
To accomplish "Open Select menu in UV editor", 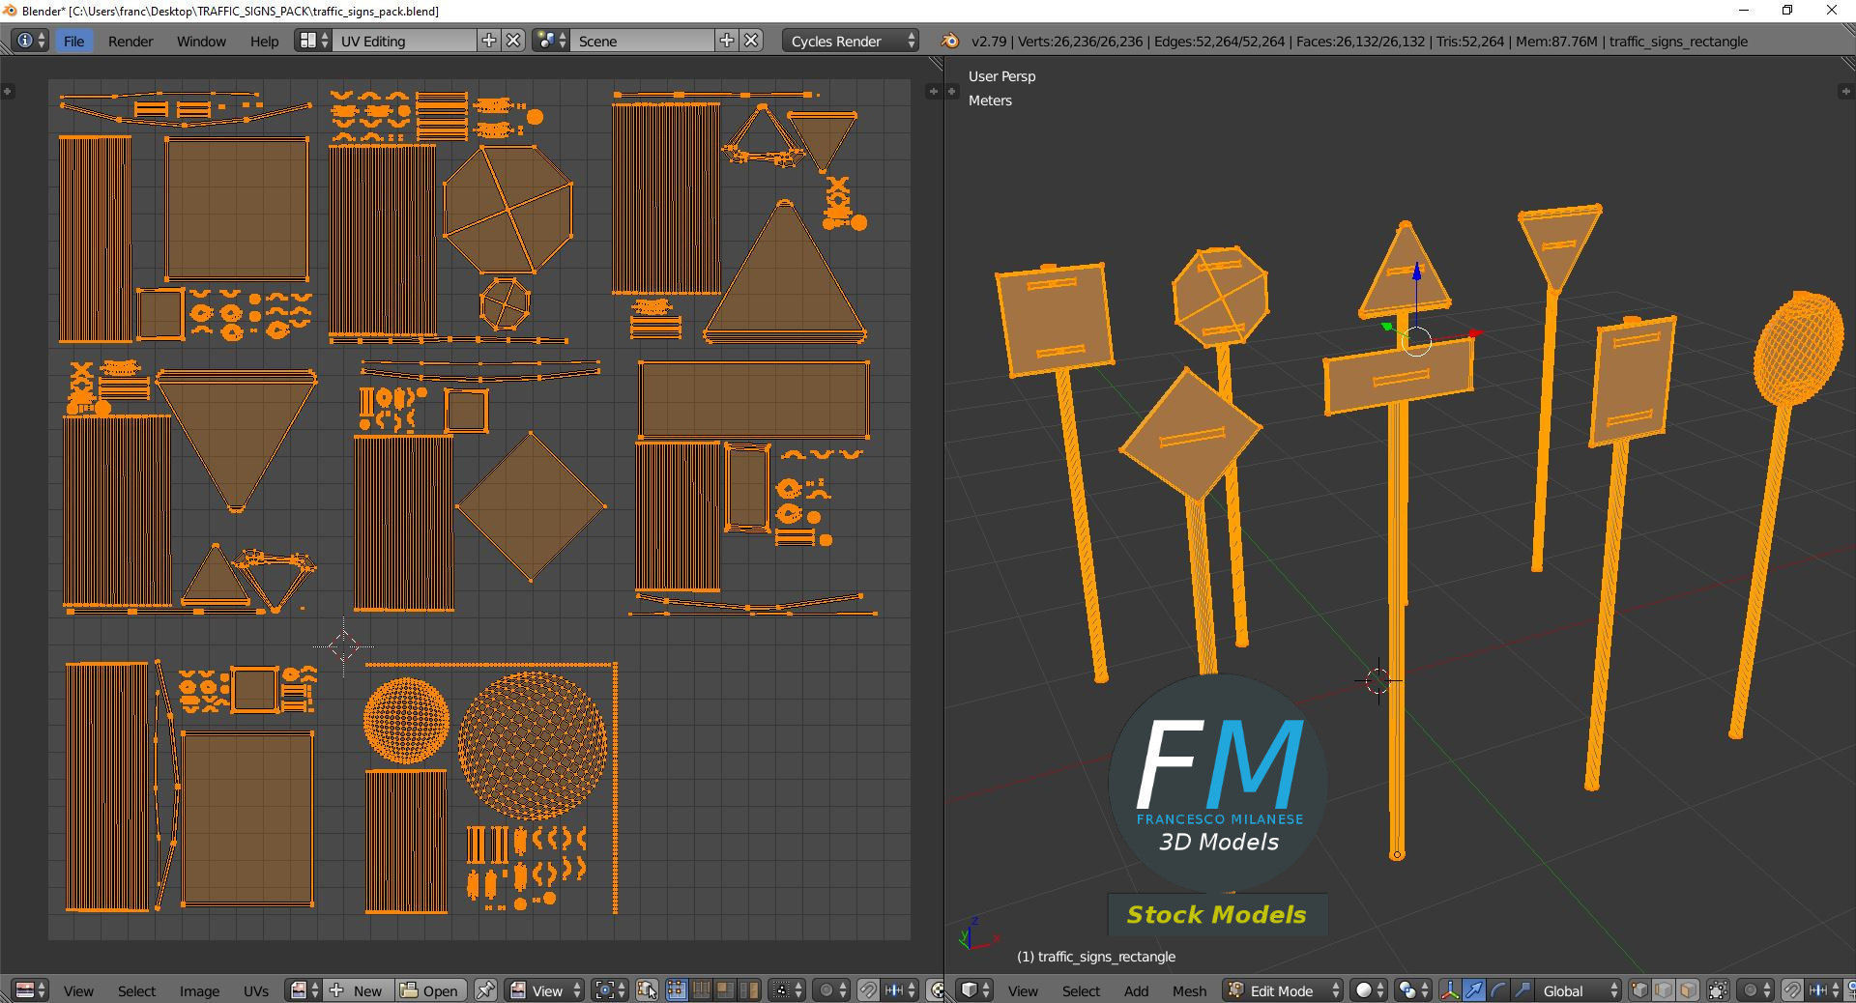I will [x=136, y=990].
